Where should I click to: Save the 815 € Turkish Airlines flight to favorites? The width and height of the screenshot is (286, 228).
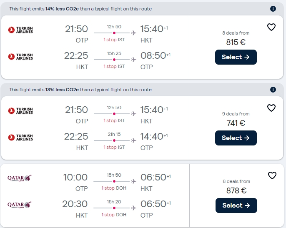[x=271, y=28]
